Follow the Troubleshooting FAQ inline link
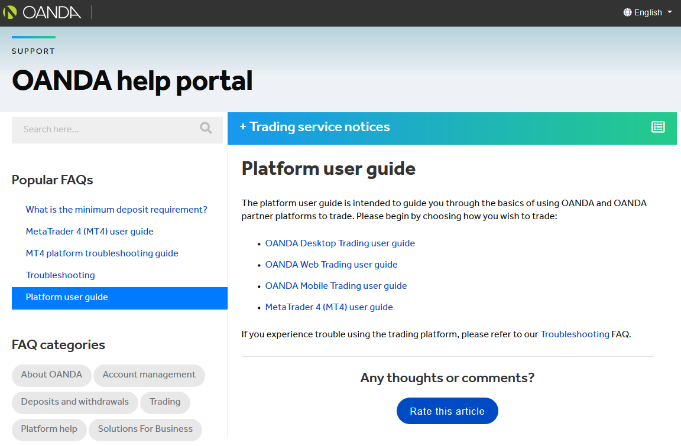The width and height of the screenshot is (681, 446). point(575,334)
